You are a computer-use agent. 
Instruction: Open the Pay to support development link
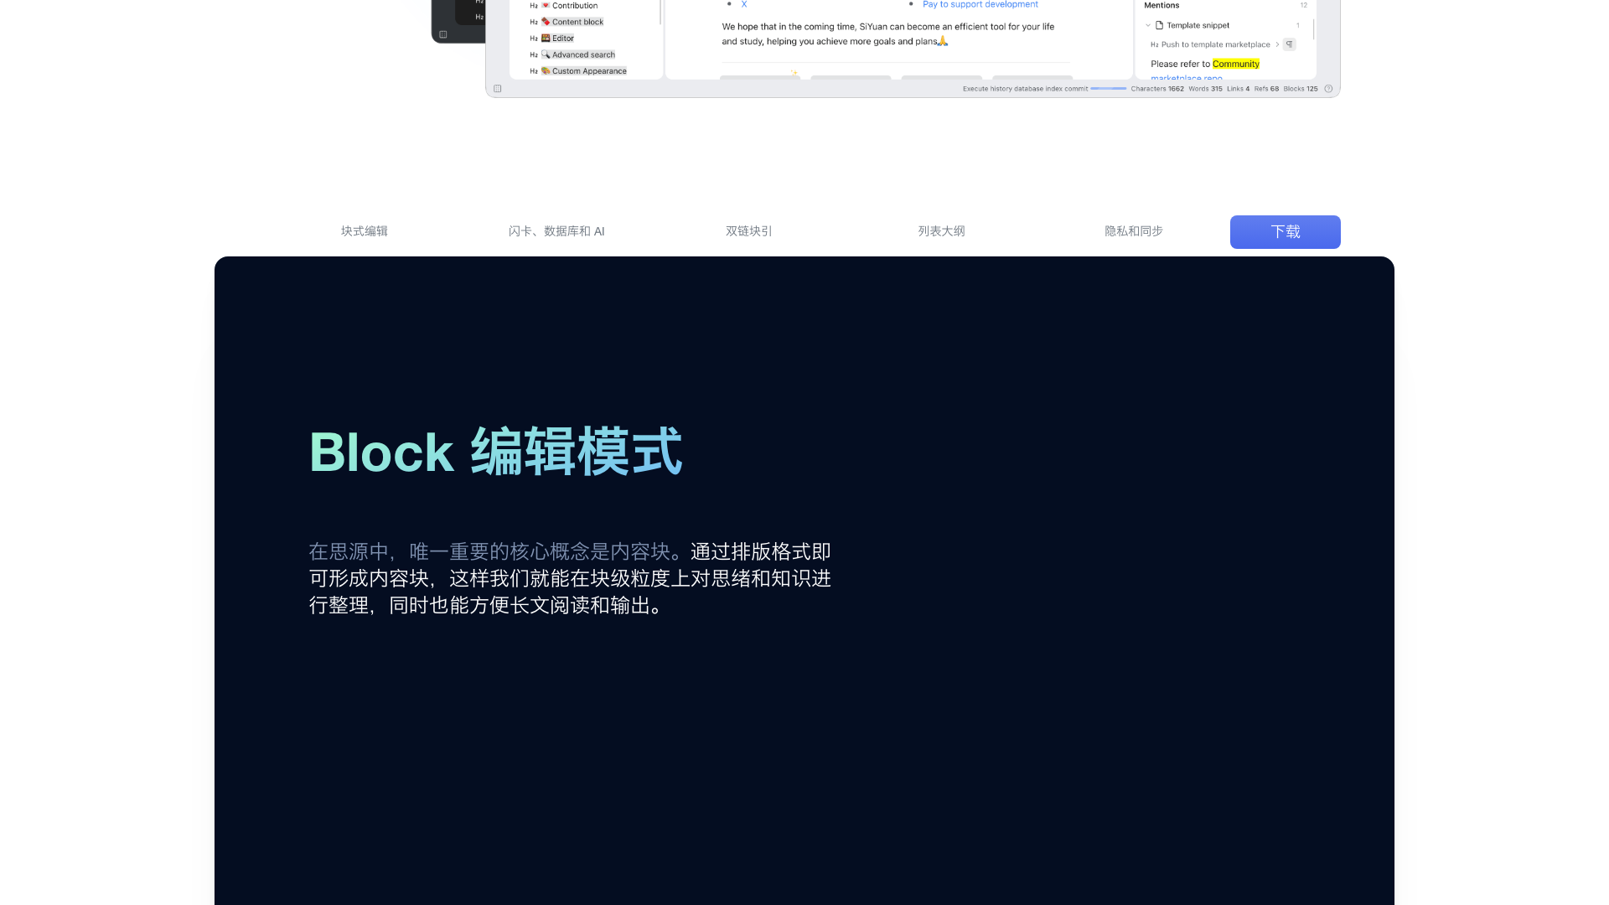980,4
